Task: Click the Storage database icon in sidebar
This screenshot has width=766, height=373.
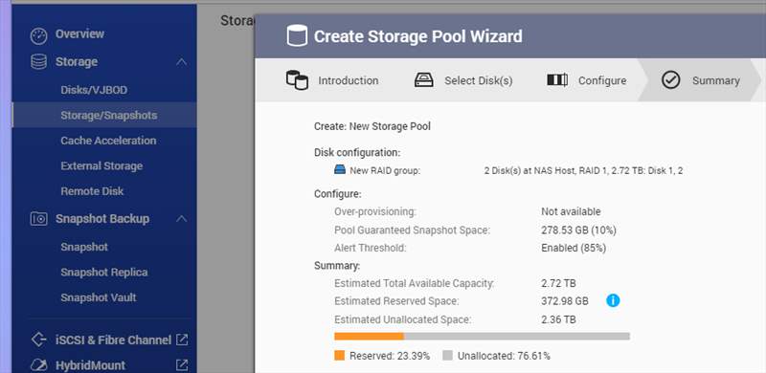Action: [x=38, y=62]
